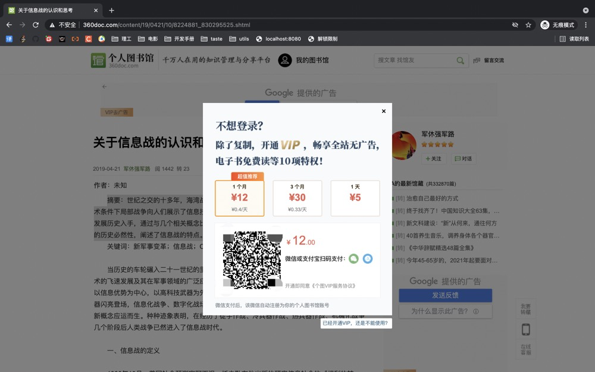
Task: Click the 搜文章 找馆友 search field
Action: coord(415,60)
